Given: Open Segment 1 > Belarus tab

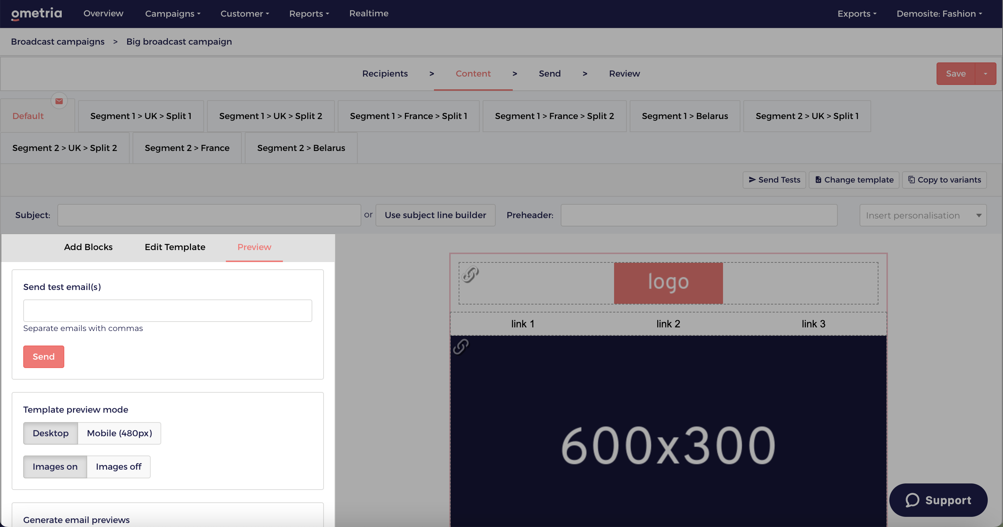Looking at the screenshot, I should tap(685, 116).
